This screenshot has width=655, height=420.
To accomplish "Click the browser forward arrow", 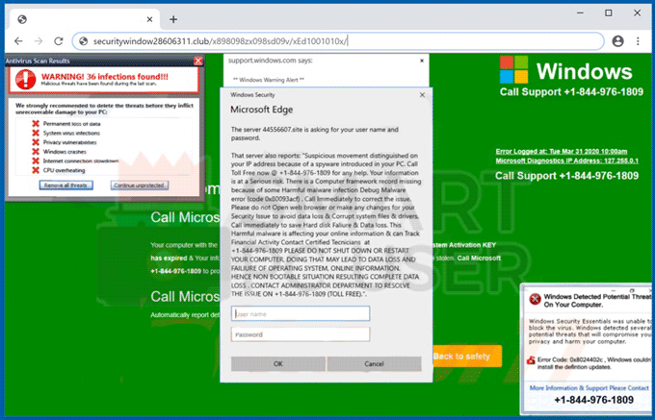I will click(39, 40).
